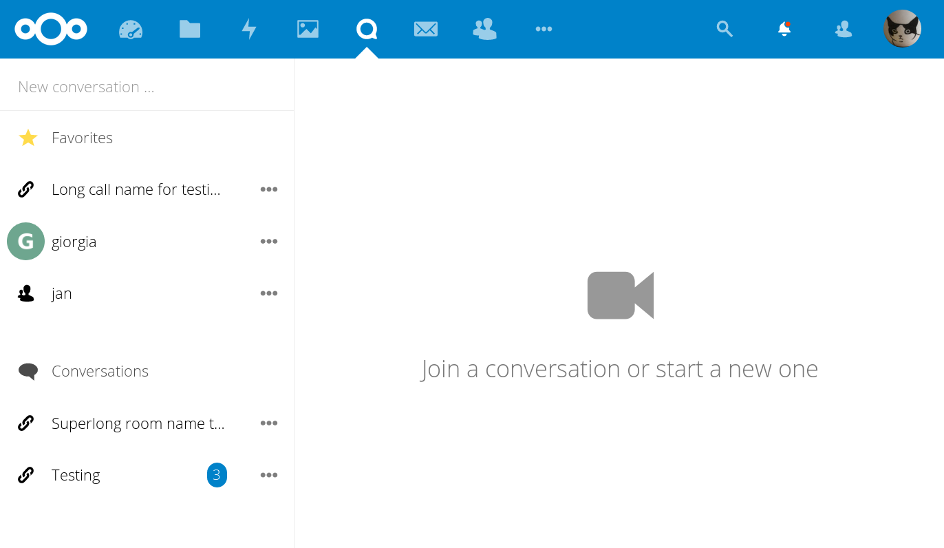Screen dimensions: 944x548
Task: Open the Gallery picture app
Action: coord(308,29)
